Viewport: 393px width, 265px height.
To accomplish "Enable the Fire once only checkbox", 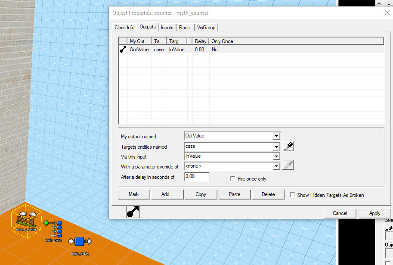I will pyautogui.click(x=233, y=178).
